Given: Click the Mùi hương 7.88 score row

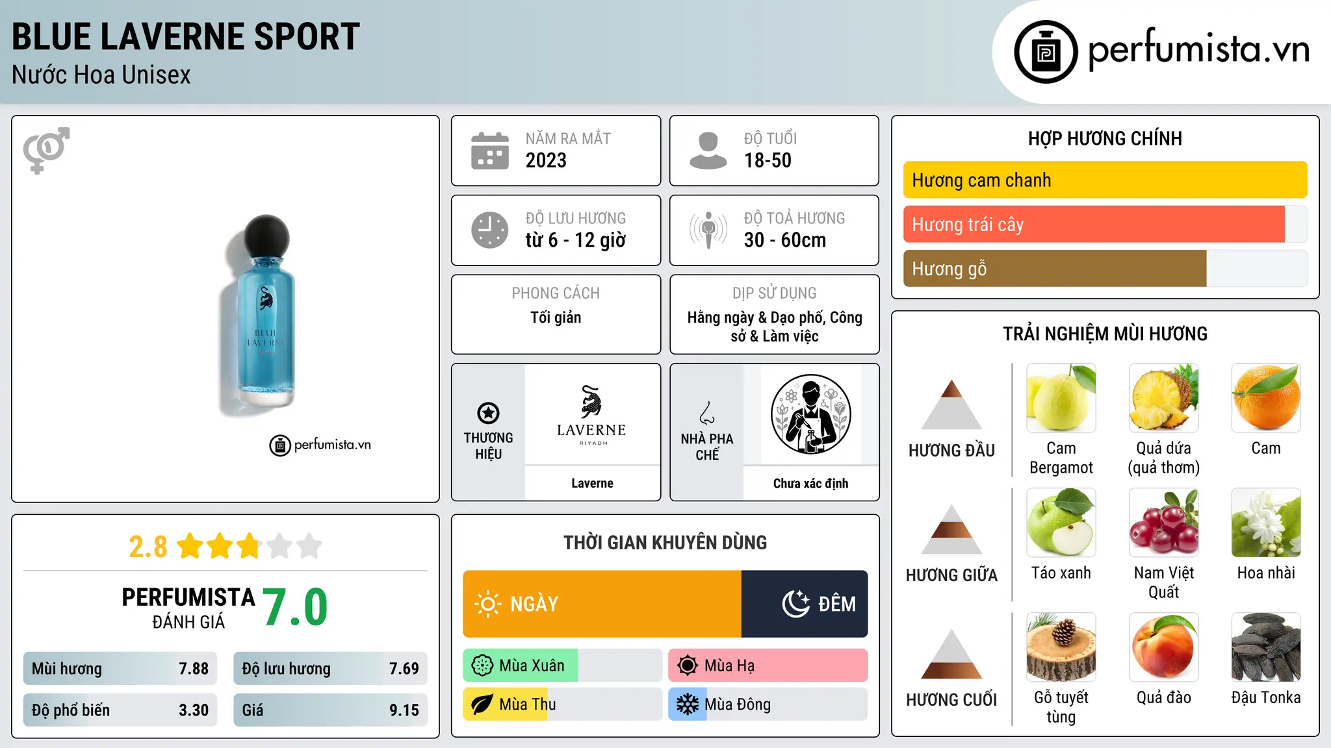Looking at the screenshot, I should [120, 669].
